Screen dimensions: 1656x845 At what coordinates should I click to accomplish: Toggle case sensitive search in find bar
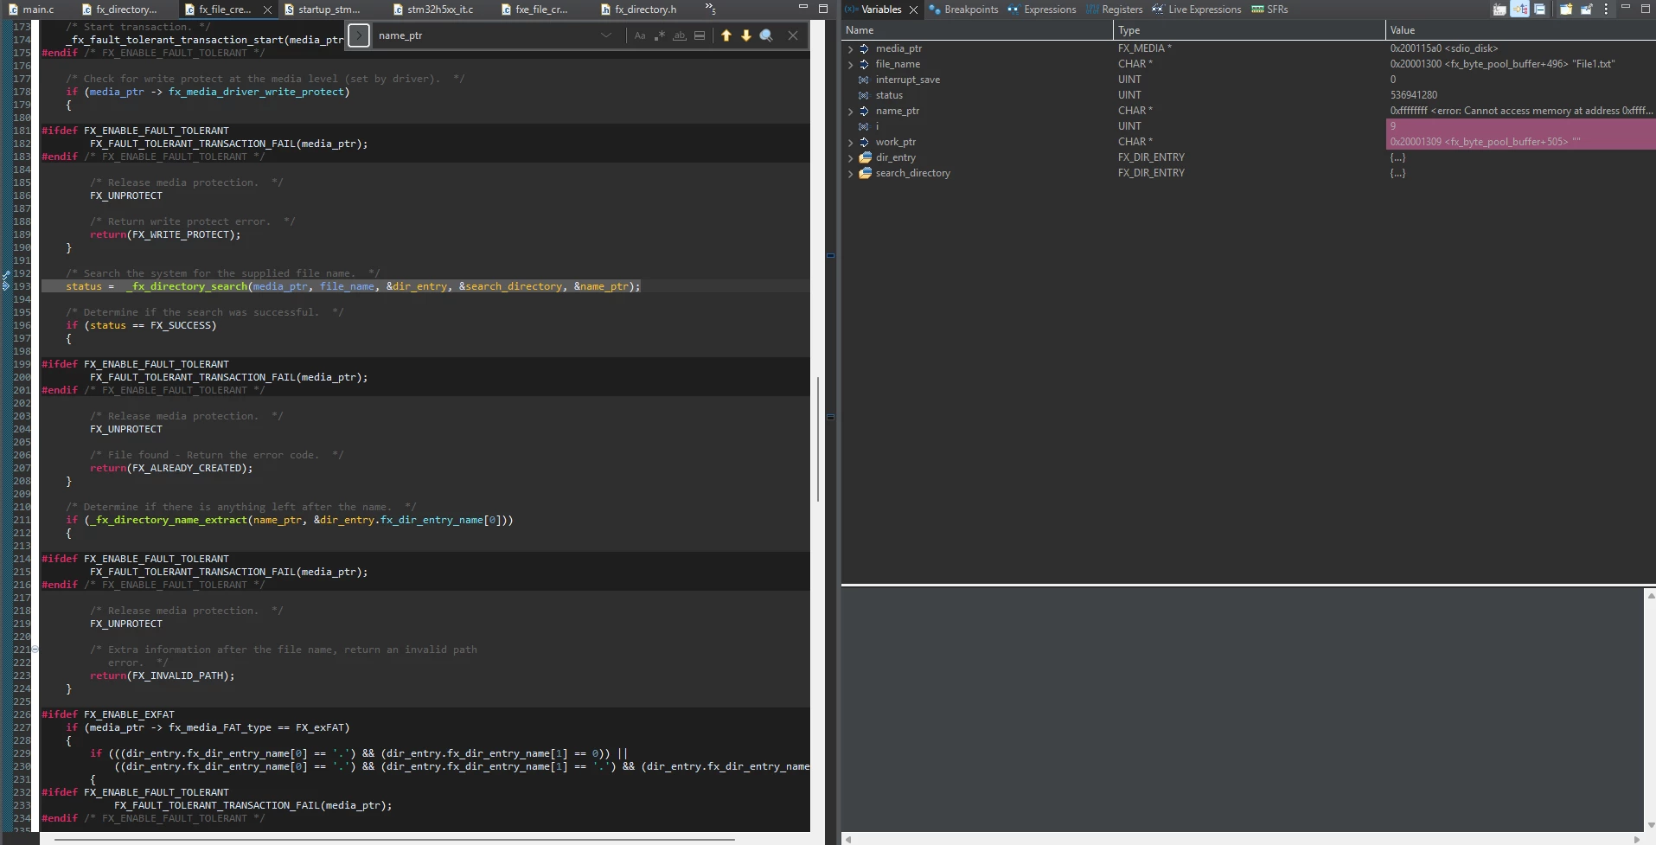640,35
